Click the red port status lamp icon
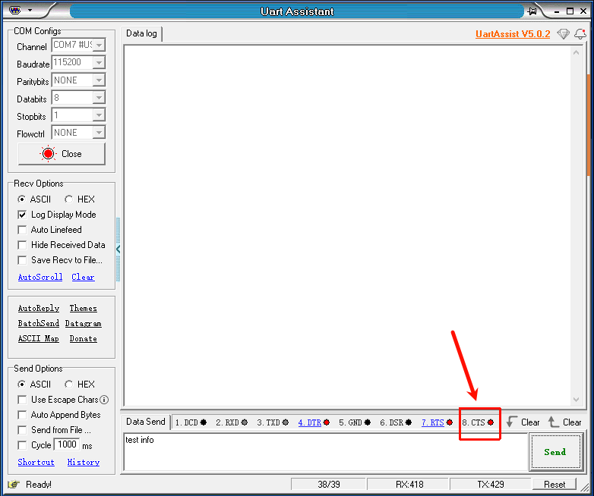This screenshot has width=594, height=496. pyautogui.click(x=48, y=154)
